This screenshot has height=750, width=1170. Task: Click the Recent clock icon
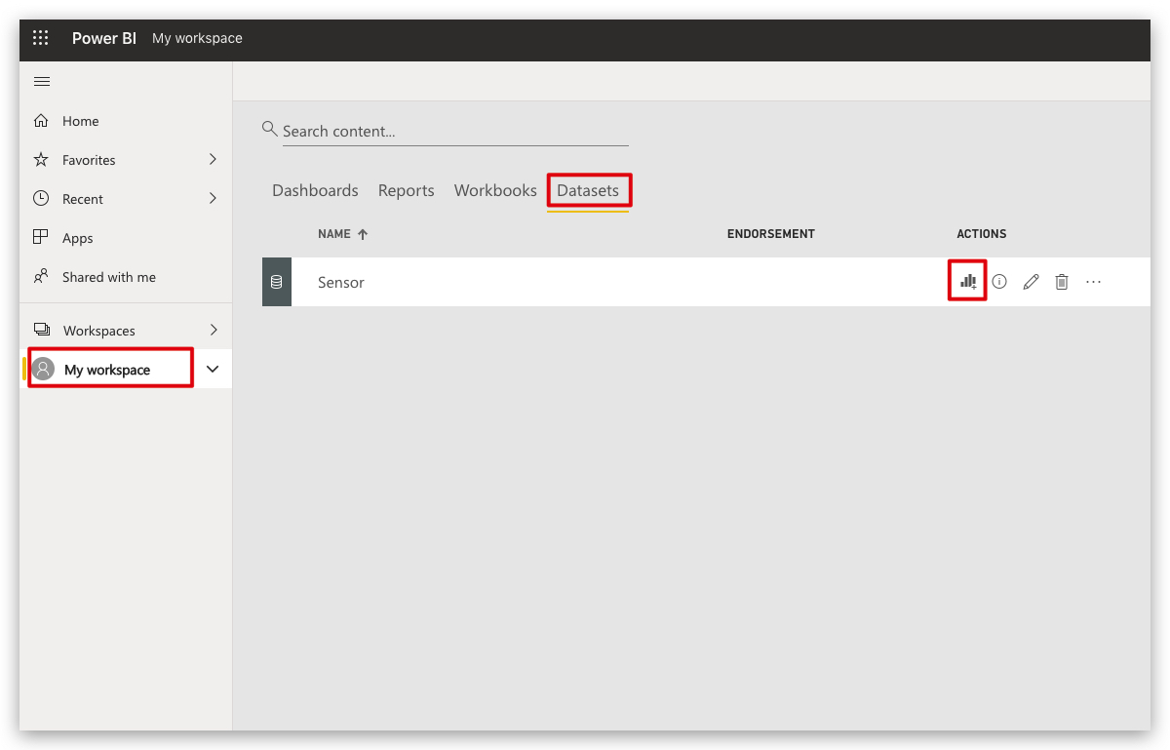pyautogui.click(x=41, y=198)
